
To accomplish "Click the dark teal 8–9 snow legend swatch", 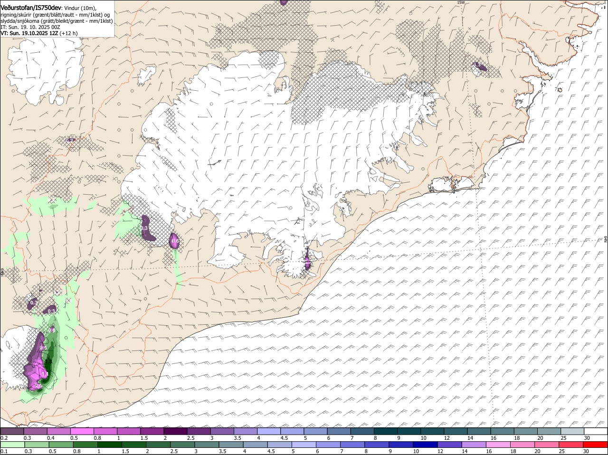I will tap(386, 431).
